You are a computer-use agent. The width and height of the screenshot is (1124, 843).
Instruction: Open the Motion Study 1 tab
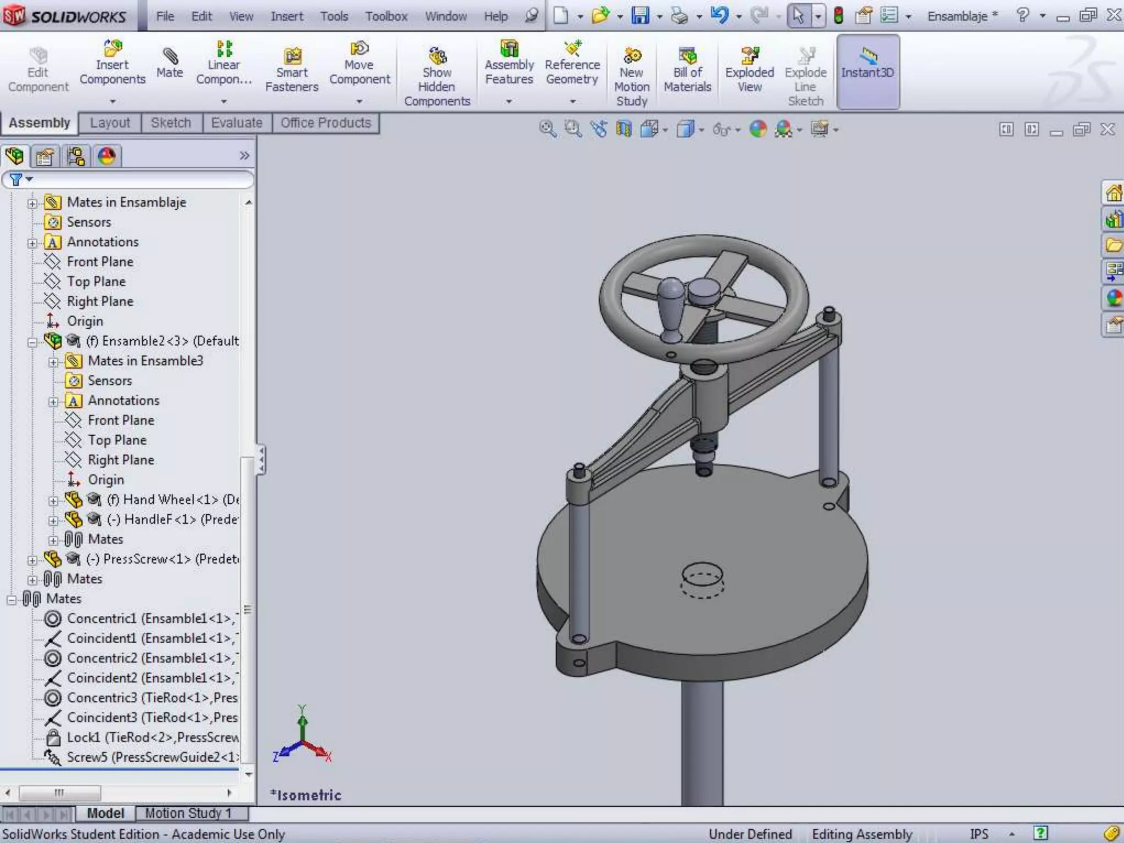coord(188,813)
